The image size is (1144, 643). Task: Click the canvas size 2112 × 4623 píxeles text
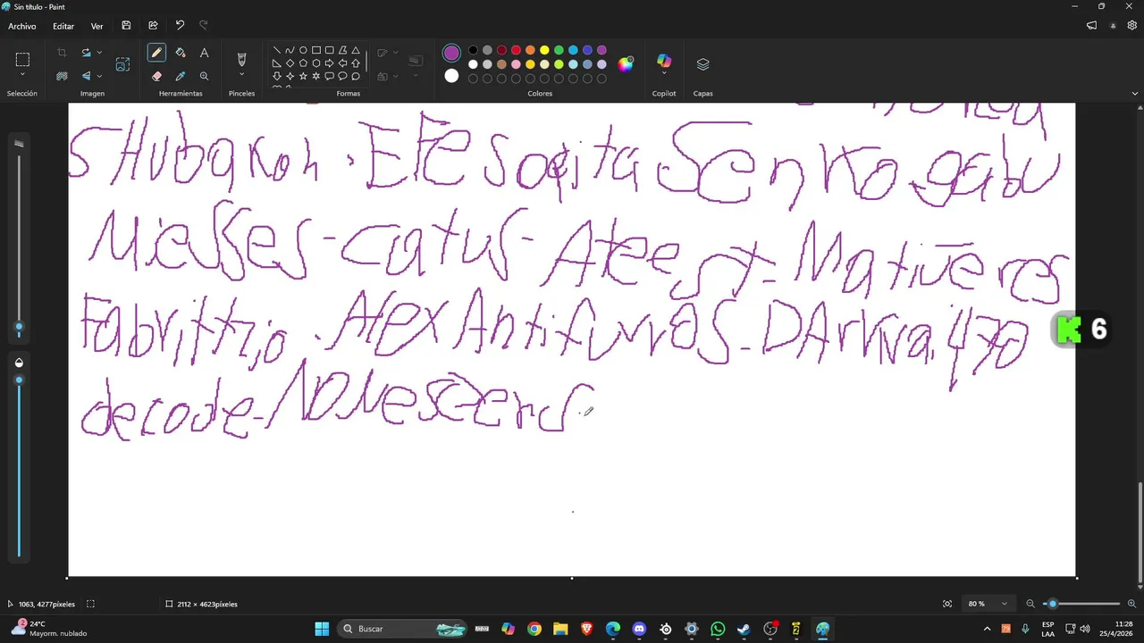[x=206, y=604]
